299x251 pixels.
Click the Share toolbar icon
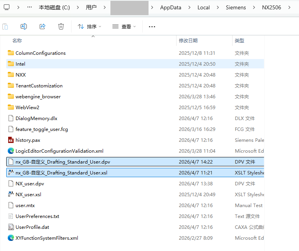point(42,26)
